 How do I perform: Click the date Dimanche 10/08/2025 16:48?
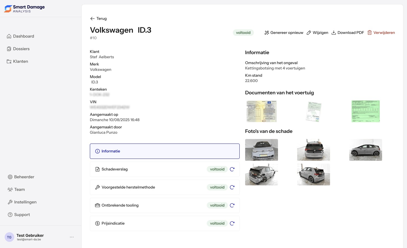(115, 120)
